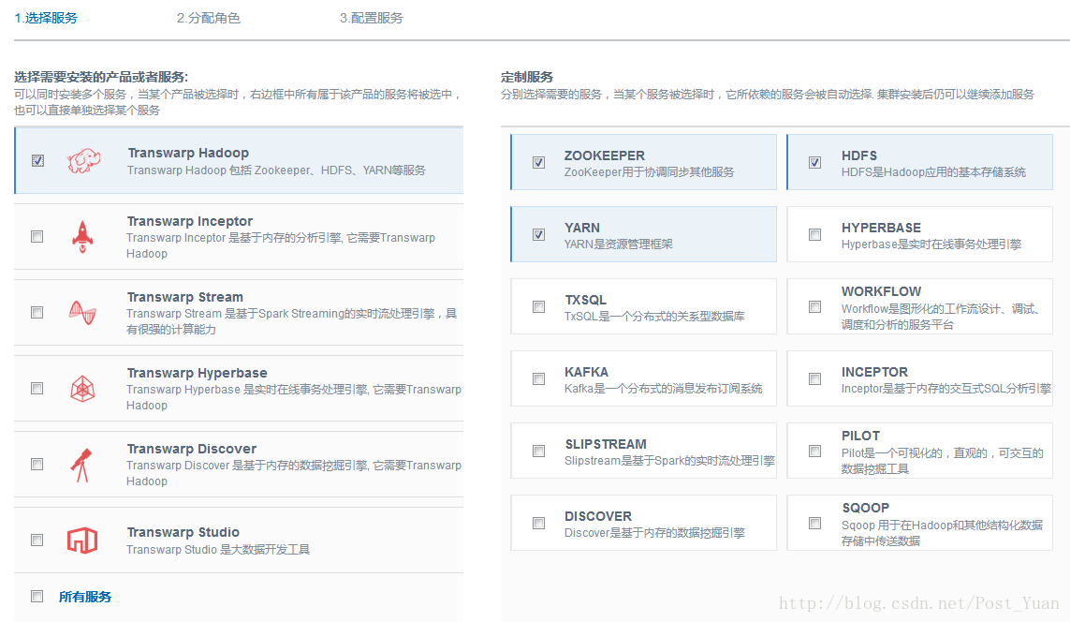Enable the KAFKA service checkbox

538,378
